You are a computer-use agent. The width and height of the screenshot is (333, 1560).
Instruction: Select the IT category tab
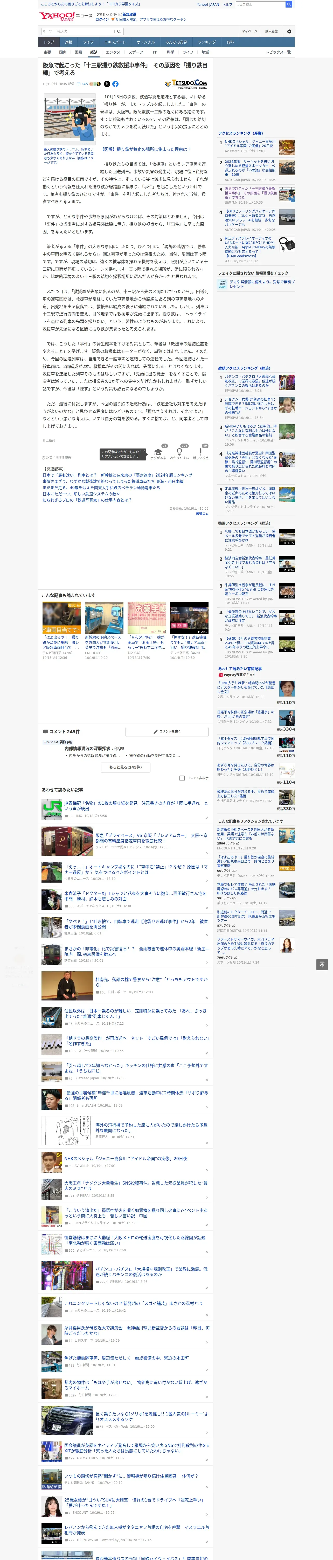(x=155, y=52)
